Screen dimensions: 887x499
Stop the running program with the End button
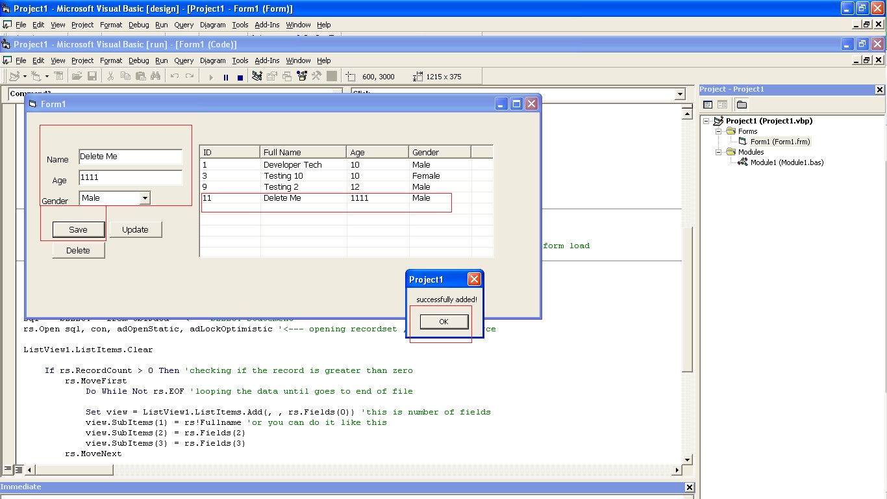point(240,77)
